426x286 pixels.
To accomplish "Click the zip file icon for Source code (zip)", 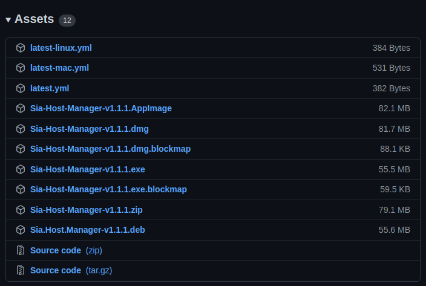I will [x=21, y=250].
